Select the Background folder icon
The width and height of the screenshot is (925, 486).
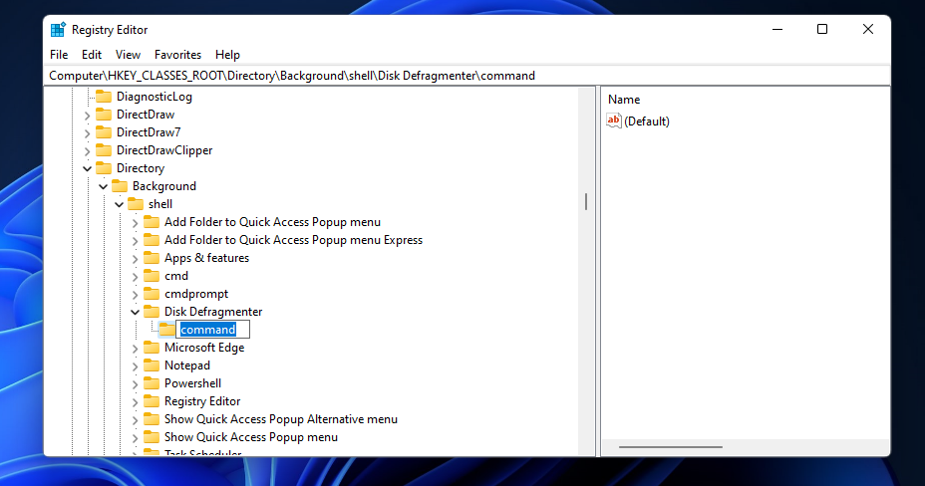(120, 186)
